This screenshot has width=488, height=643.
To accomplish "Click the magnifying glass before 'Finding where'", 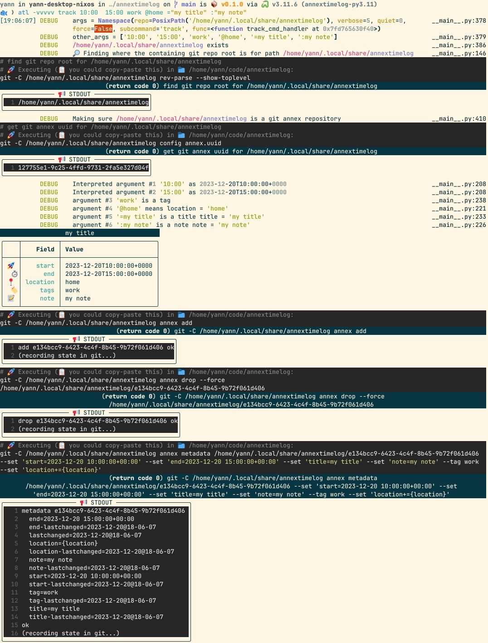I will coord(76,53).
